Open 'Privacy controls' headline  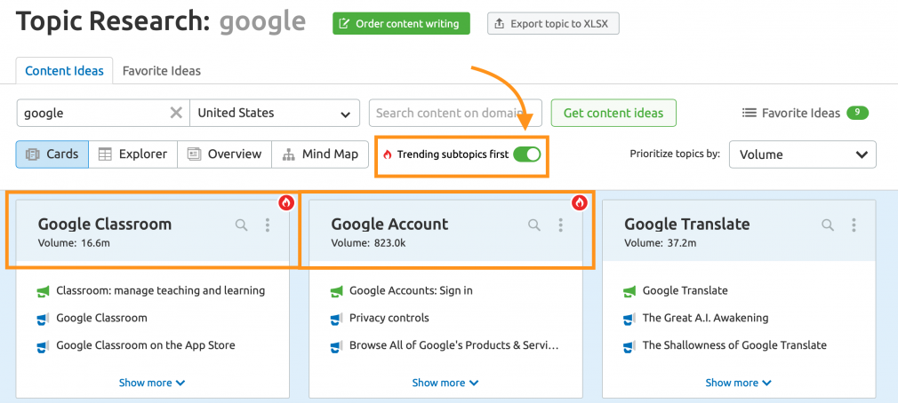389,318
